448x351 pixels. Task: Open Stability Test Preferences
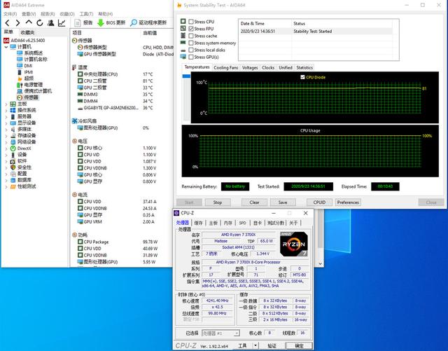click(x=348, y=202)
